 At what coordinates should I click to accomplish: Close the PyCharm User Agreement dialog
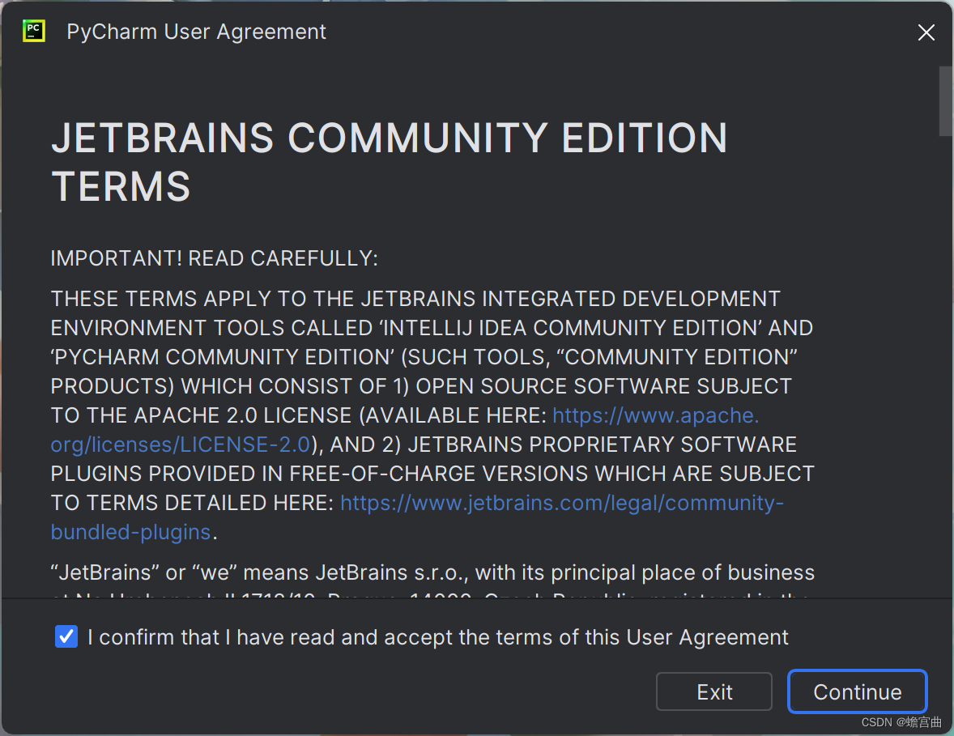tap(926, 32)
